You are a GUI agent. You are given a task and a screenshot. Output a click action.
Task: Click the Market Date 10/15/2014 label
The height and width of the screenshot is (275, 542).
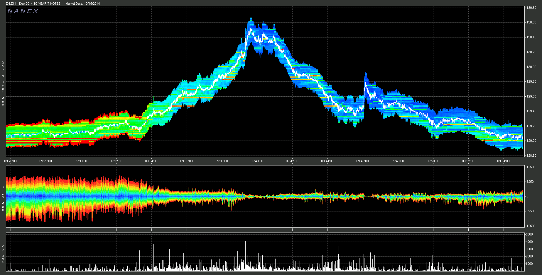click(x=82, y=4)
